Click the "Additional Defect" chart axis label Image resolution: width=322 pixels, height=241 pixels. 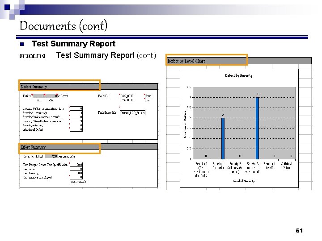click(287, 166)
